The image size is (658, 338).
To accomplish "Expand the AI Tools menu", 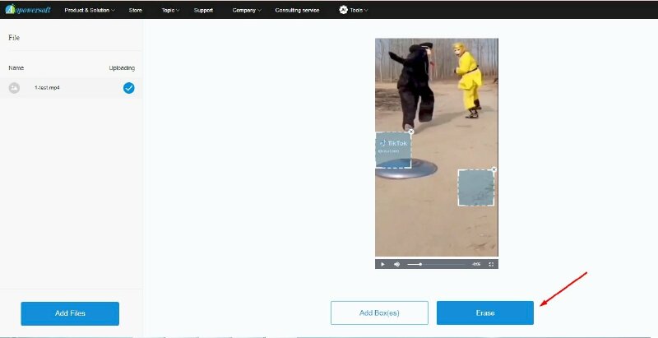I will [x=354, y=10].
